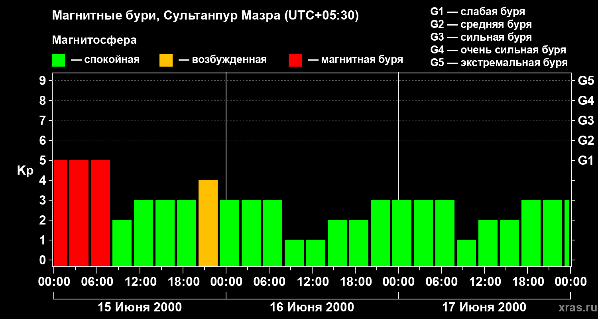The width and height of the screenshot is (598, 319).
Task: Click the '— спокойная' legend label
Action: pos(105,60)
